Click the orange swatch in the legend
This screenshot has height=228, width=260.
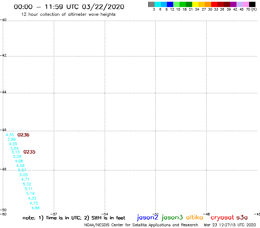click(208, 4)
